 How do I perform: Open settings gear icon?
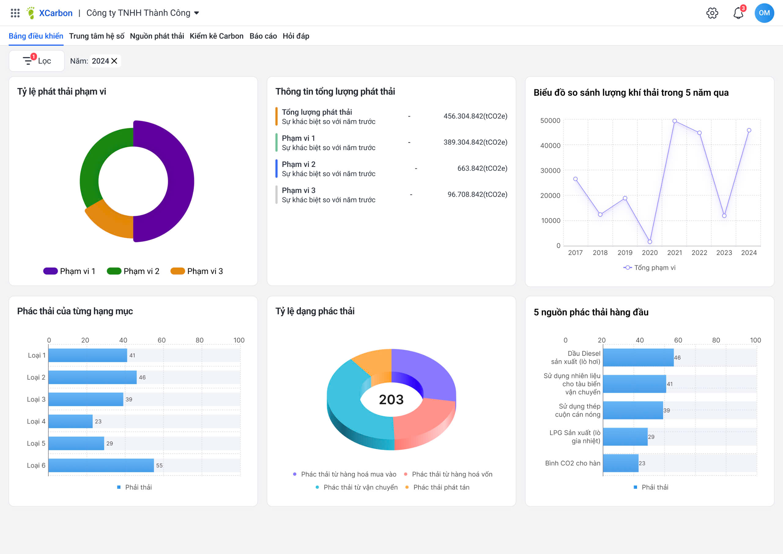(x=712, y=13)
